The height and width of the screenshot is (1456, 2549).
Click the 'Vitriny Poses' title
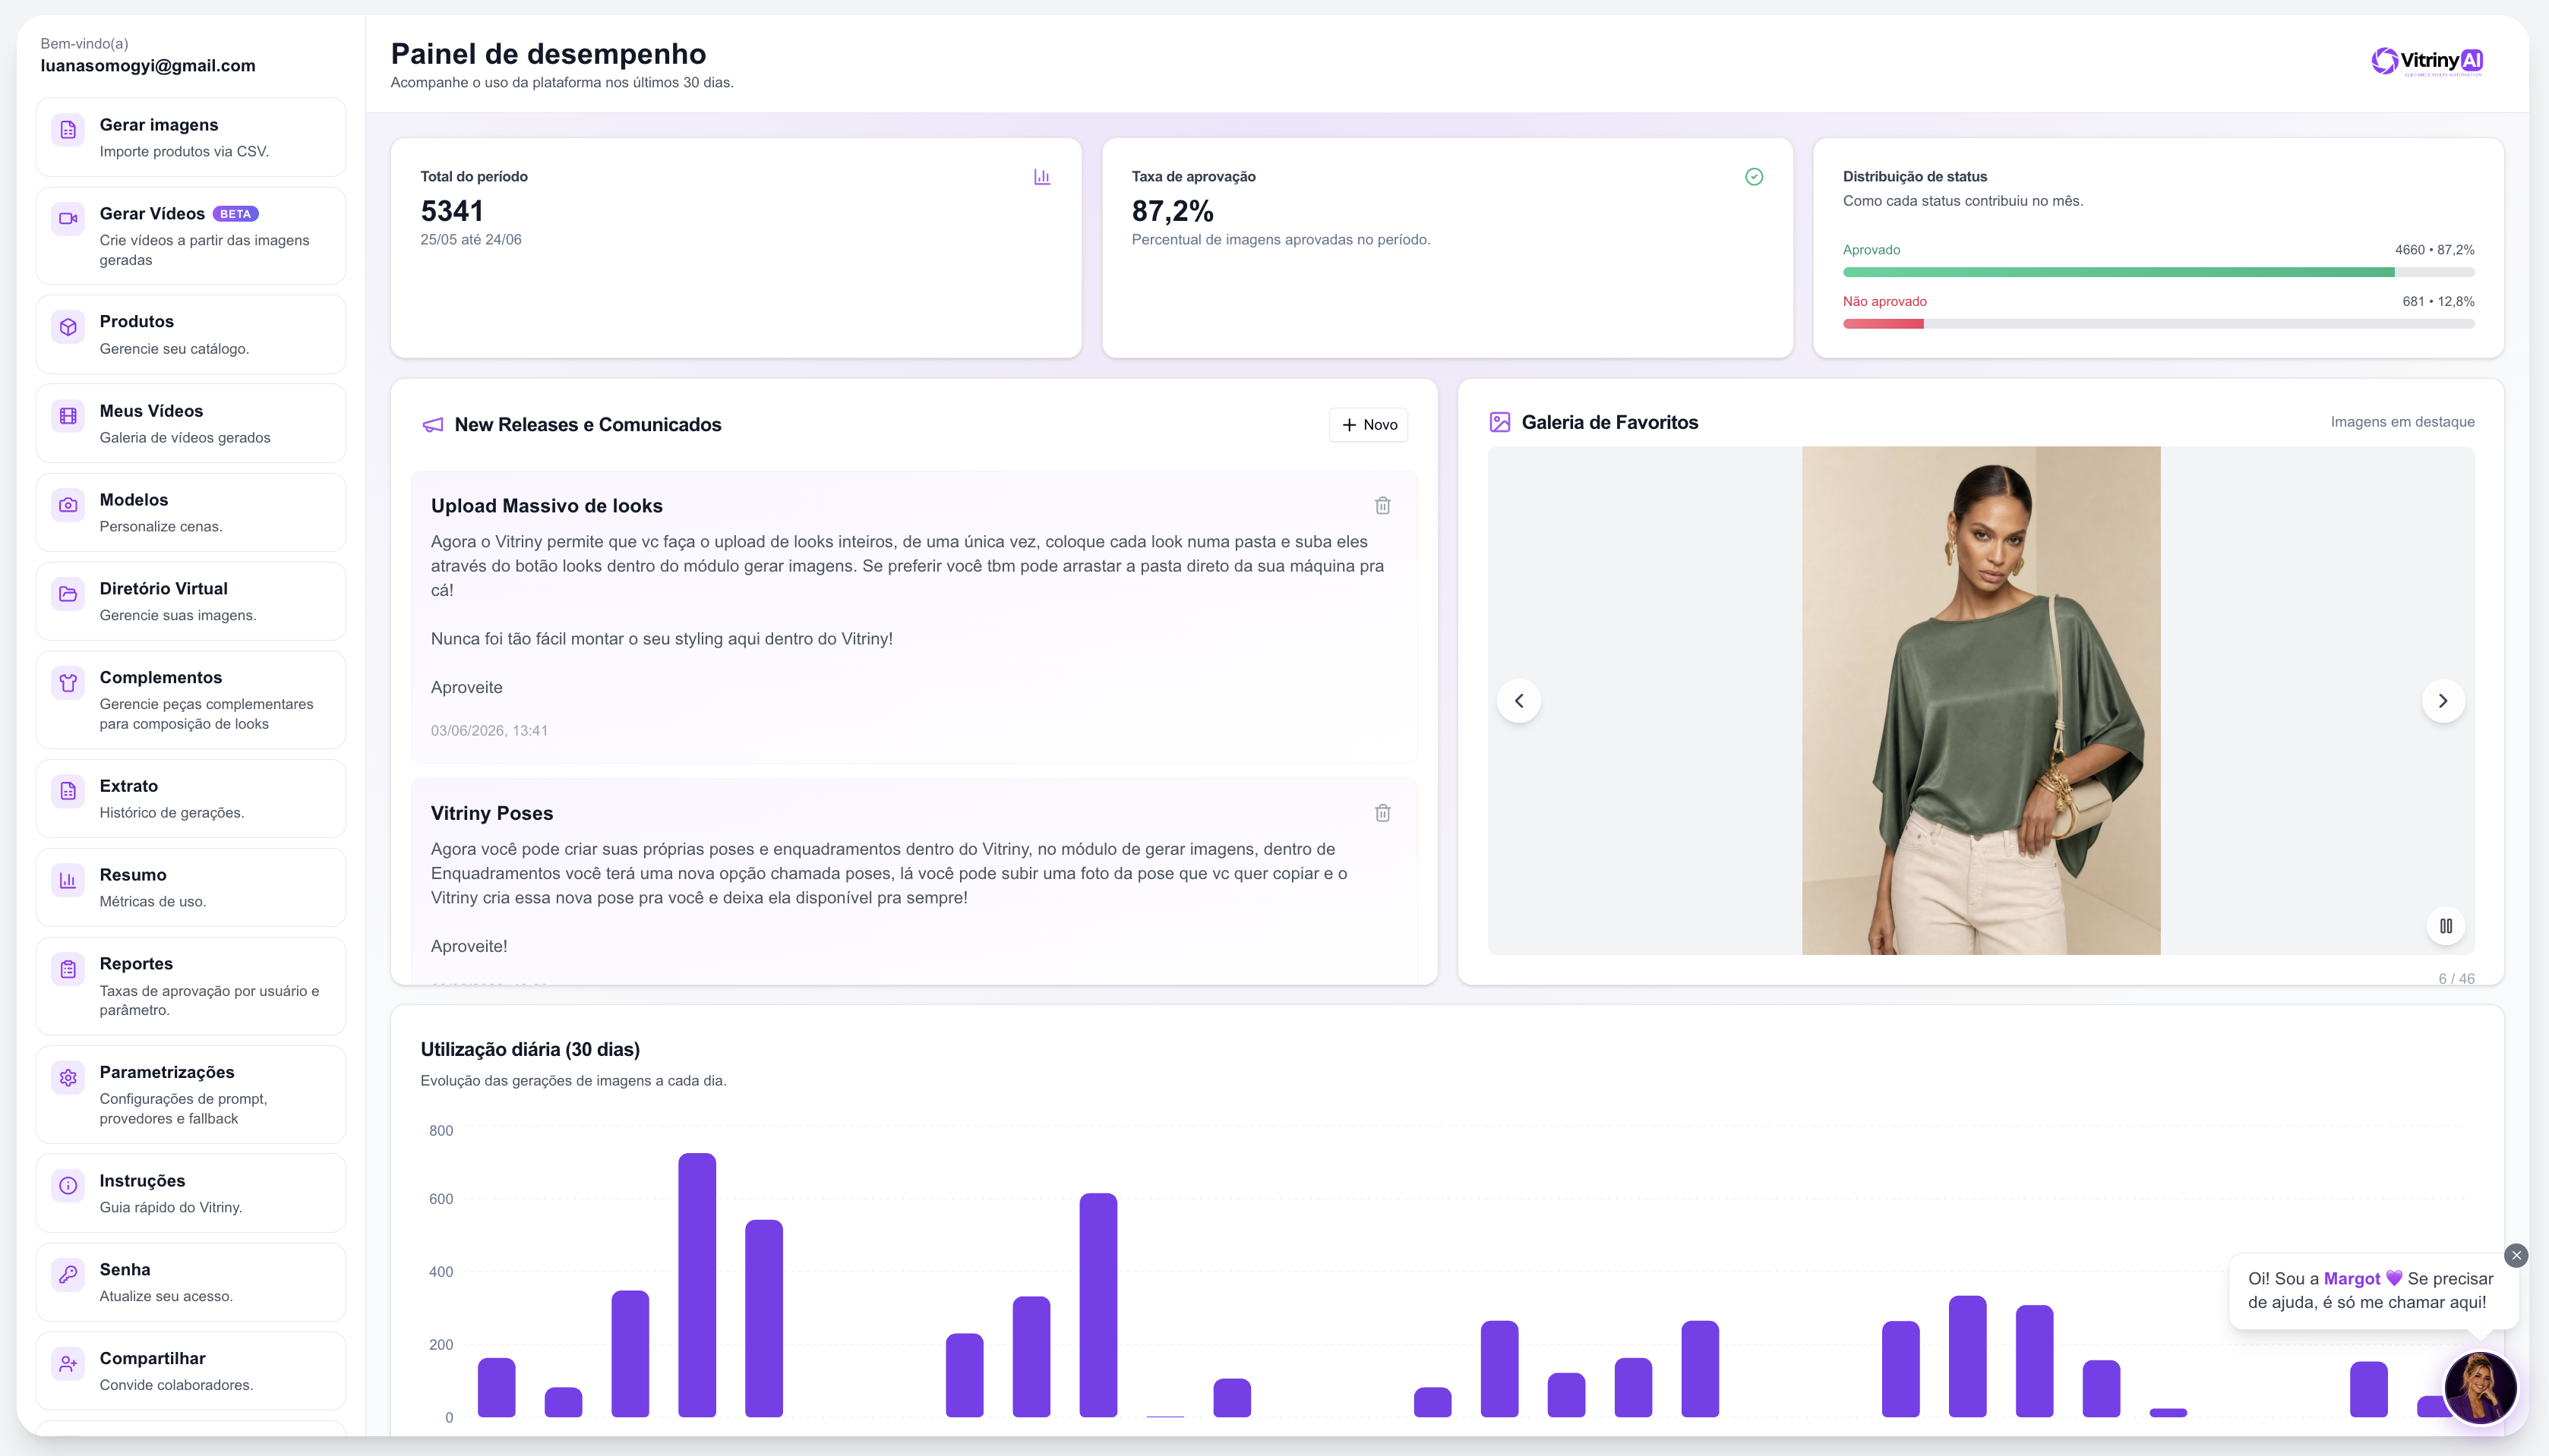(491, 813)
